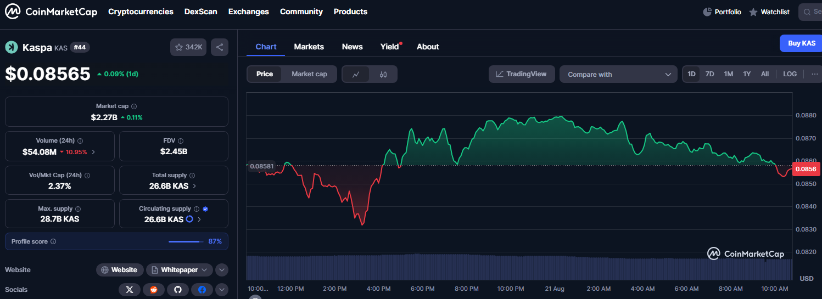The height and width of the screenshot is (299, 822).
Task: Click circulating supply ring indicator
Action: (x=189, y=219)
